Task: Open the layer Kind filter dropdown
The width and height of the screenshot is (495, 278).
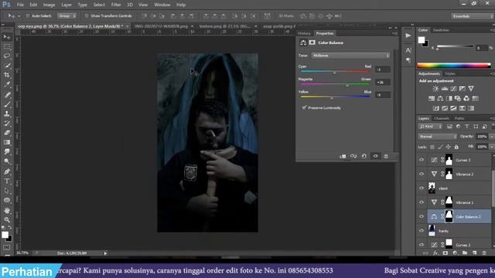Action: pyautogui.click(x=431, y=127)
